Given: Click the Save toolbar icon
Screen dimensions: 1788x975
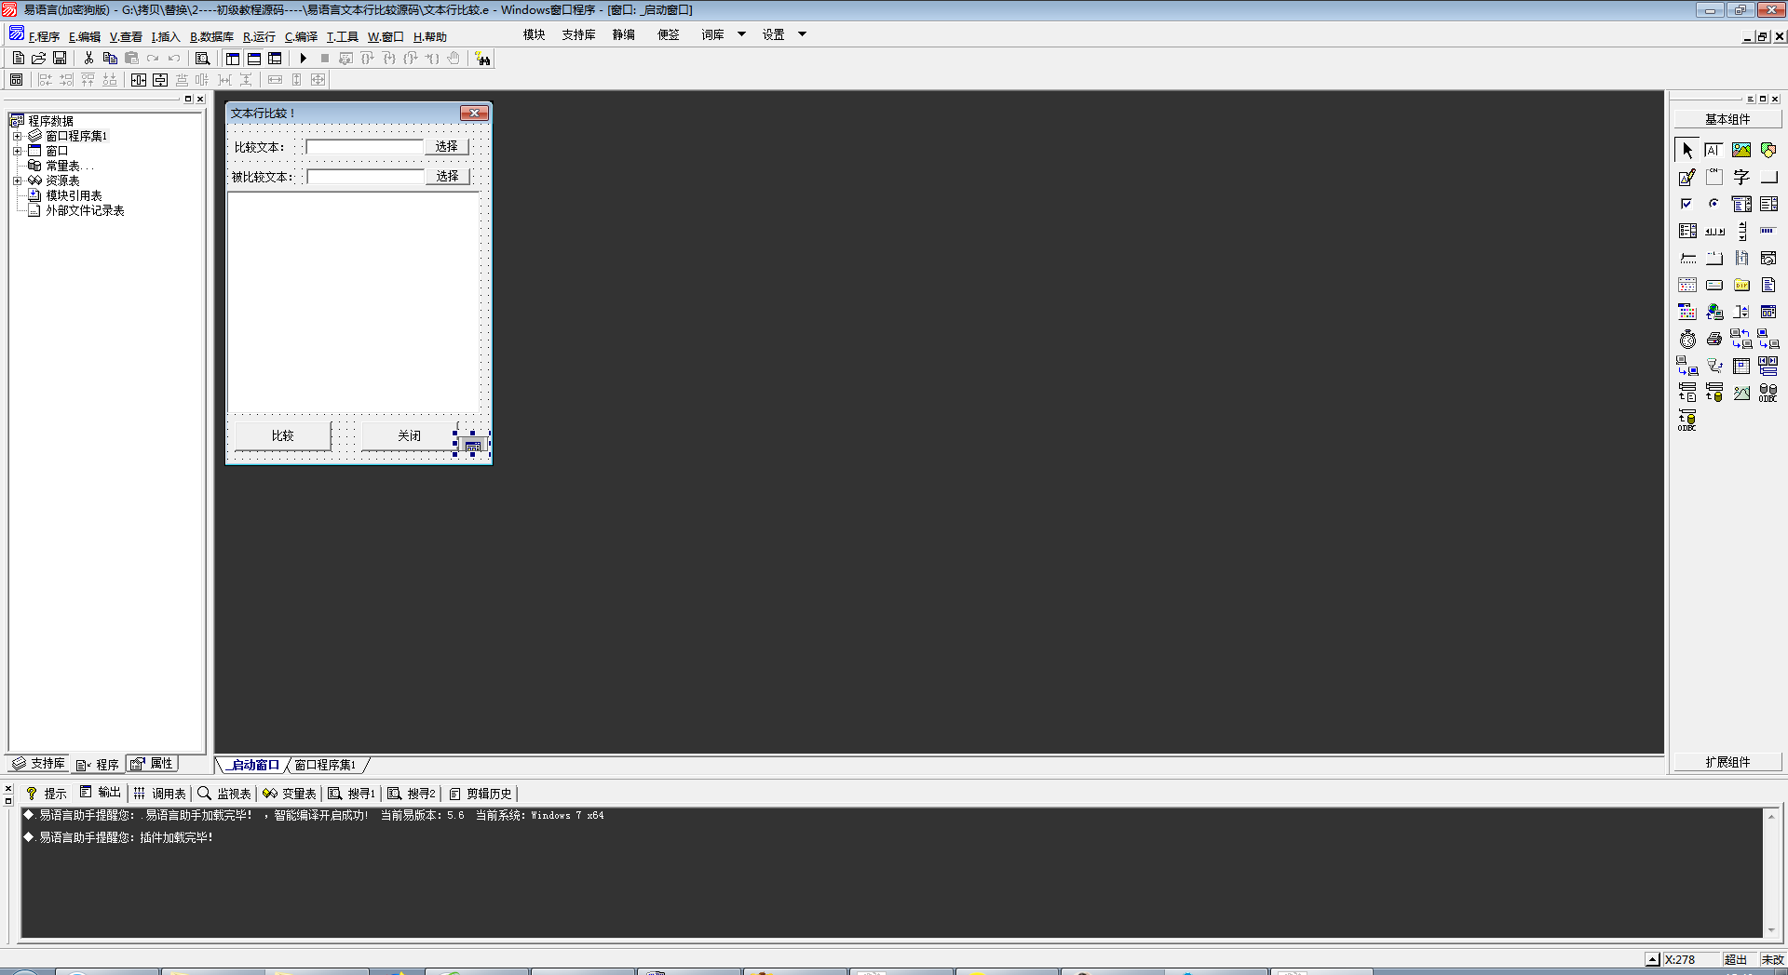Looking at the screenshot, I should (x=60, y=59).
